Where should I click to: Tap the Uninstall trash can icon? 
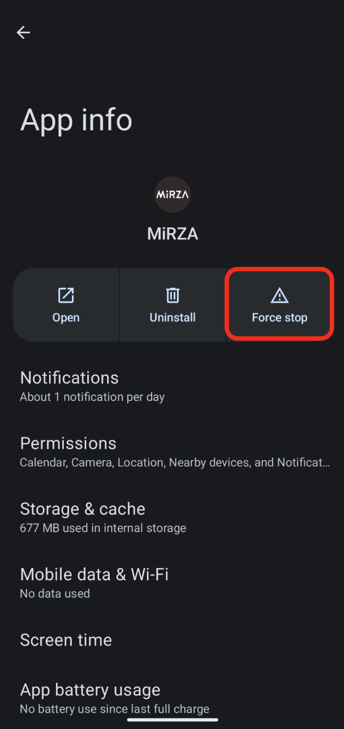(x=173, y=295)
